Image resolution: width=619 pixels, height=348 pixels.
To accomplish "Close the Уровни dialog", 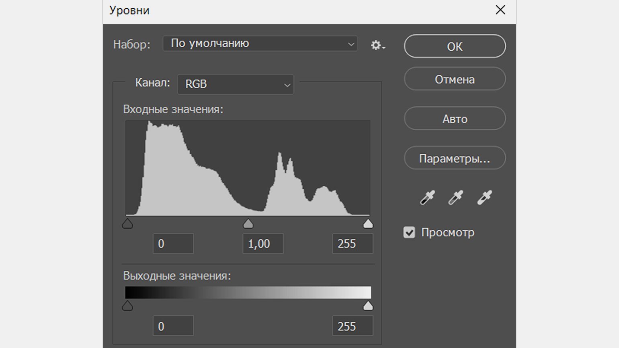I will coord(500,10).
